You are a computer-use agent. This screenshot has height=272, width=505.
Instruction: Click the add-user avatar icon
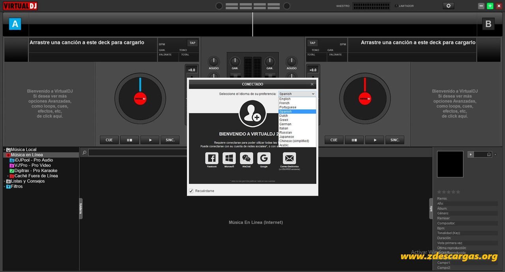[252, 114]
